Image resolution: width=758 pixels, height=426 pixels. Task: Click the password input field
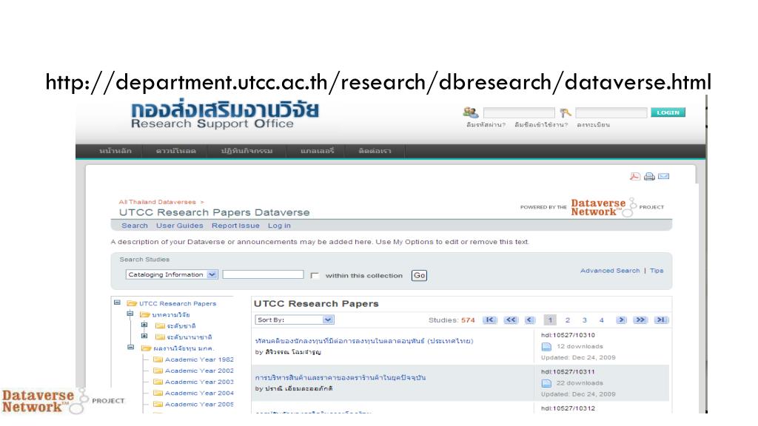pyautogui.click(x=611, y=112)
